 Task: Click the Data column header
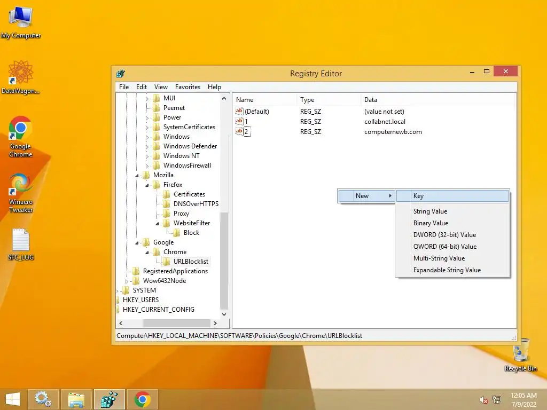pos(437,100)
